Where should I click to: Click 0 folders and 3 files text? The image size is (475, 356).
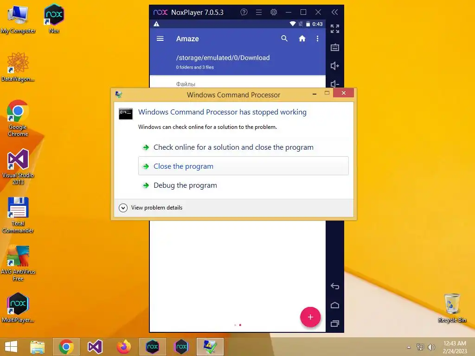point(195,67)
